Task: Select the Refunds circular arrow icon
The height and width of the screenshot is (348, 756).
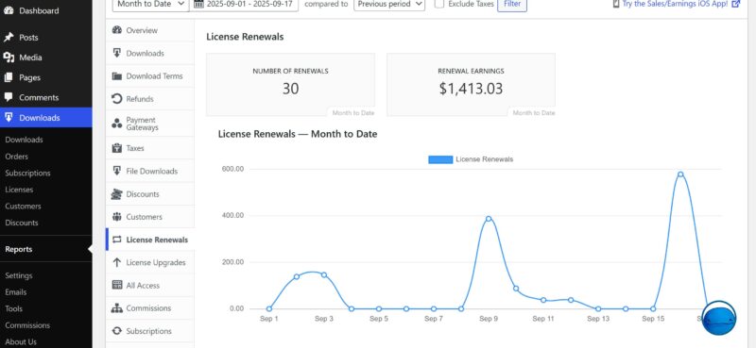Action: click(116, 99)
